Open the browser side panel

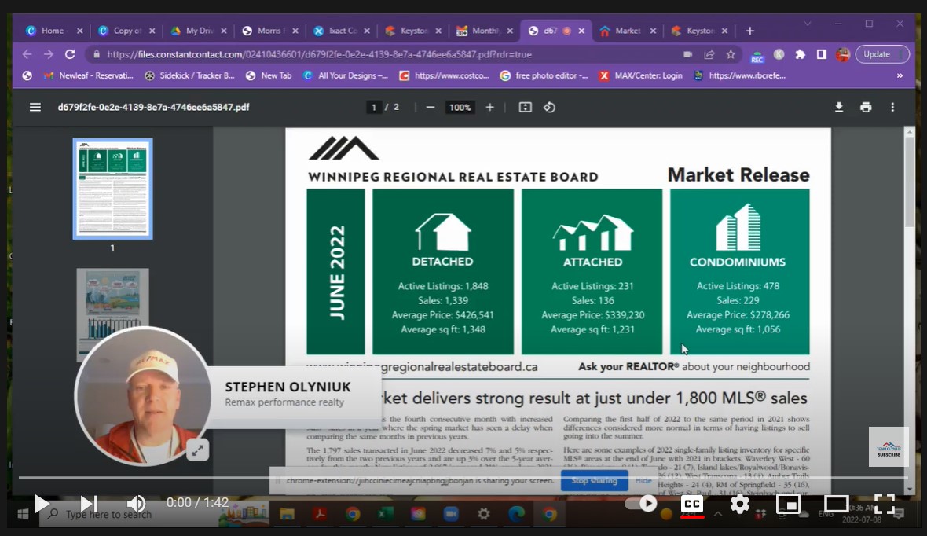pyautogui.click(x=821, y=54)
